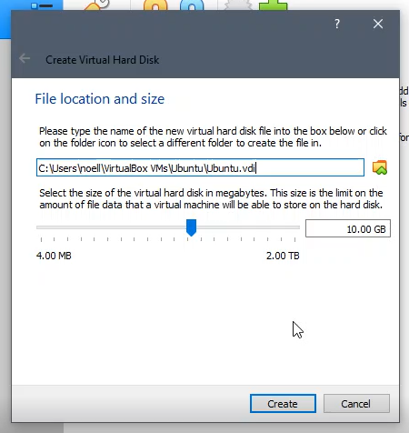Viewport: 409px width, 433px height.
Task: Click the disk file path input field
Action: click(200, 167)
